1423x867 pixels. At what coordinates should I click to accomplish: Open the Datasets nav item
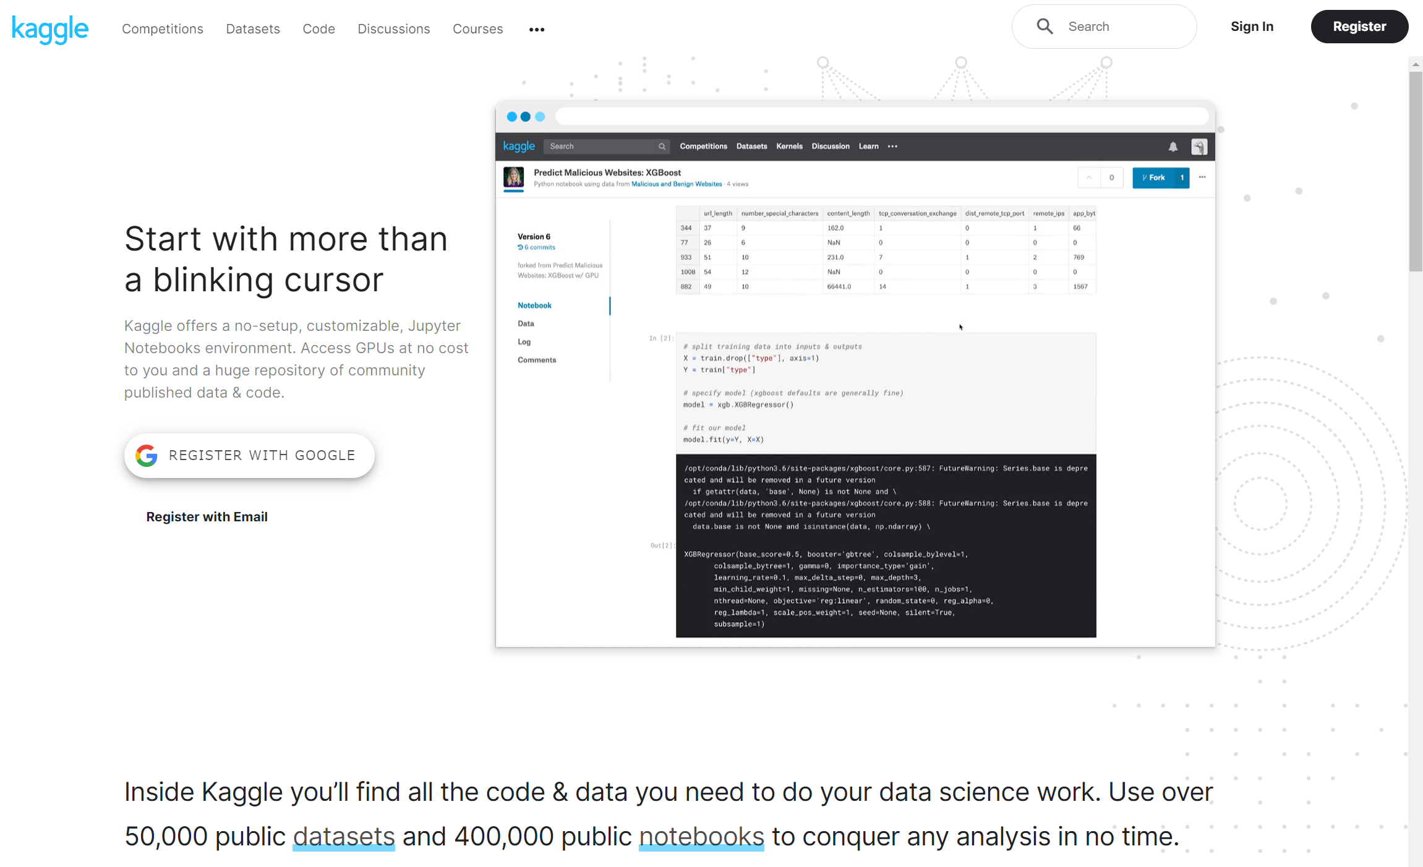click(252, 29)
